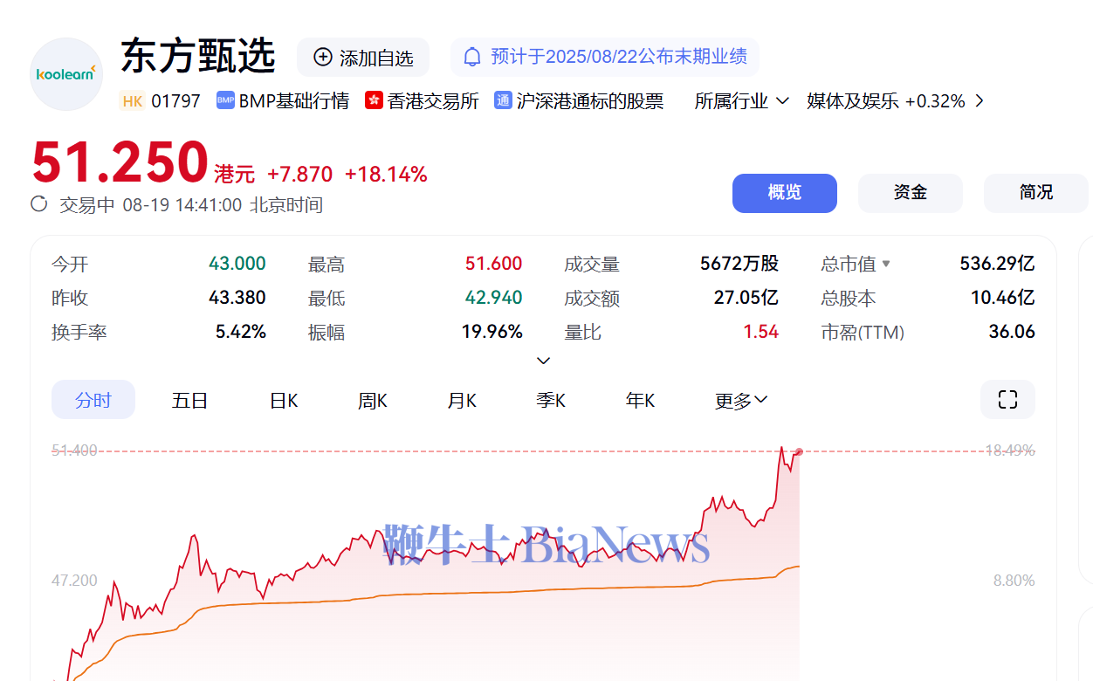Viewport: 1093px width, 681px height.
Task: Select the 月K monthly chart
Action: (462, 401)
